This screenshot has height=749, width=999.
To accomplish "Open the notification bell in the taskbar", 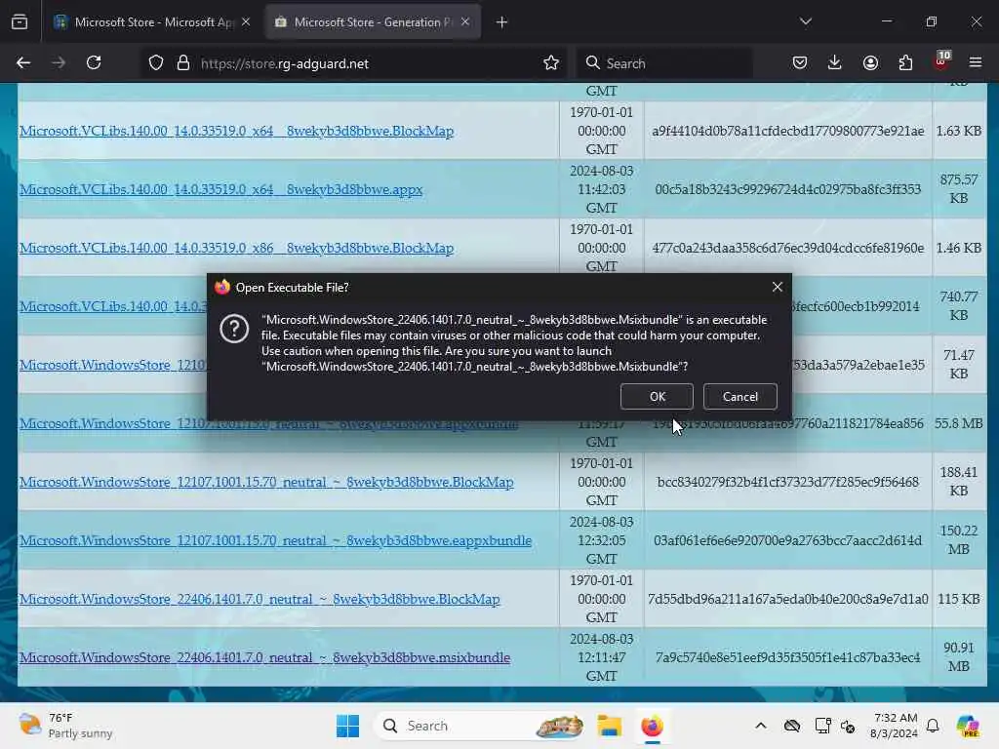I will [x=933, y=726].
